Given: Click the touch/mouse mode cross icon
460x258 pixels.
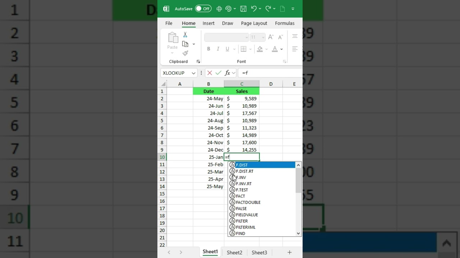Looking at the screenshot, I should coord(219,9).
